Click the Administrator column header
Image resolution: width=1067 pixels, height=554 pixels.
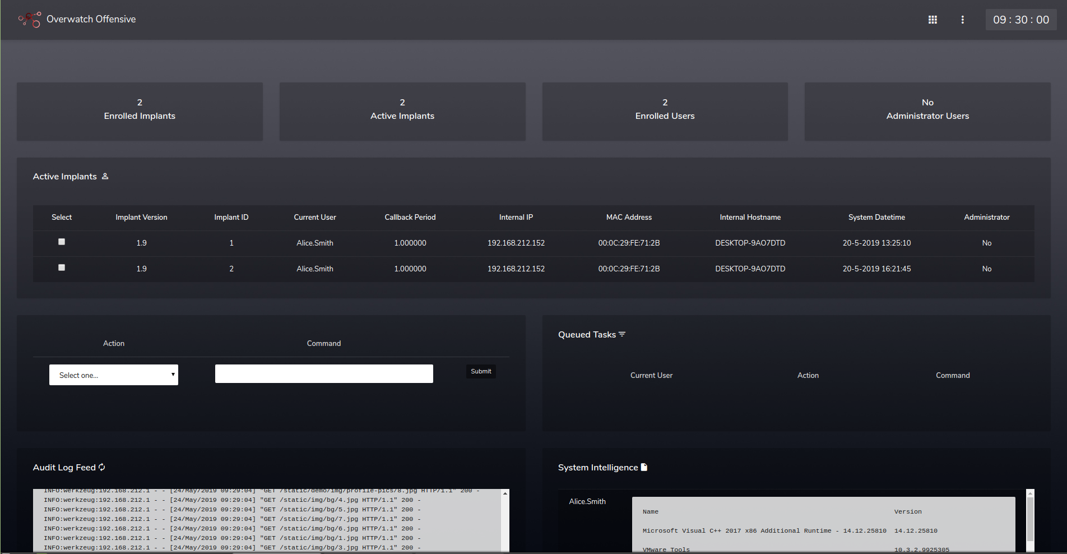(x=987, y=217)
